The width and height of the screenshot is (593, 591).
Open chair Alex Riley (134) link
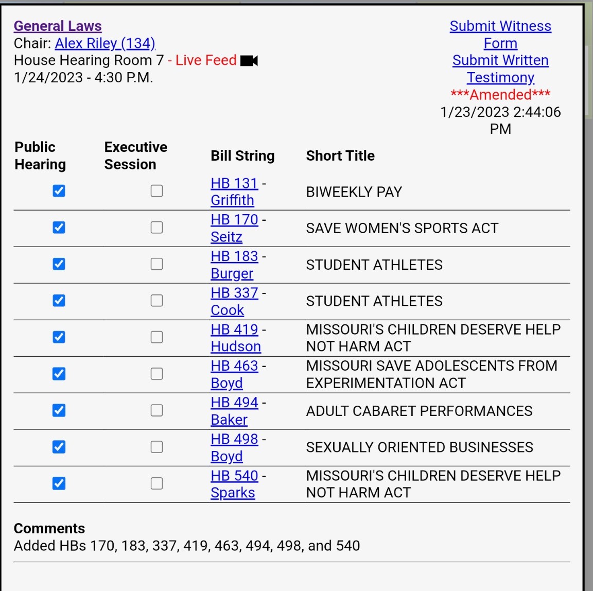click(105, 43)
